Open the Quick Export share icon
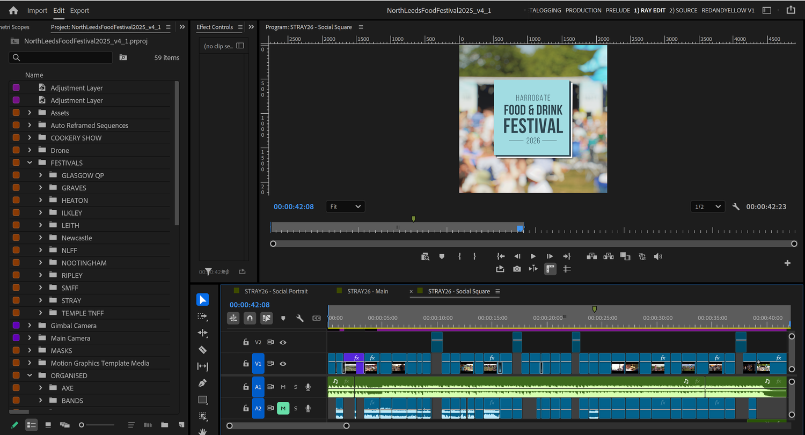 (791, 10)
